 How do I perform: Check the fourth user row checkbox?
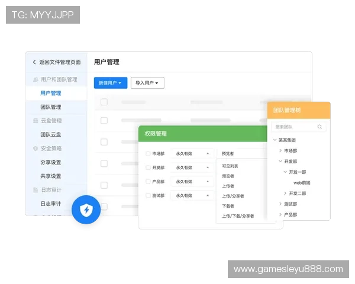pyautogui.click(x=104, y=185)
